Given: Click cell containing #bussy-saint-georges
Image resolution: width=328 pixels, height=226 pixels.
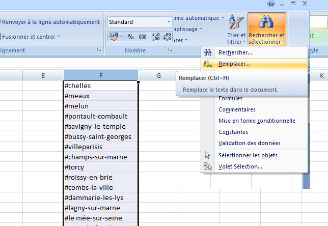Looking at the screenshot, I should click(101, 137).
